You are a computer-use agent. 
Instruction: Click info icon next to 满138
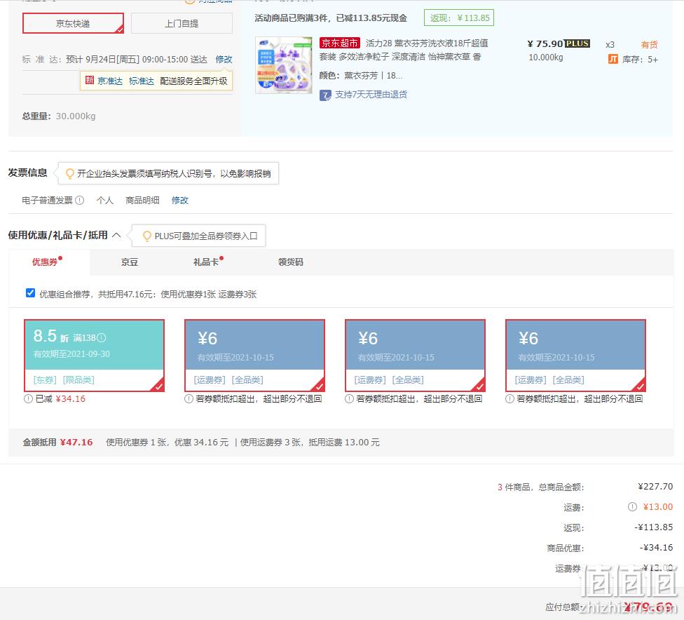(101, 337)
